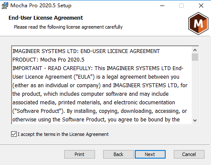
Task: Uncheck the accept license terms checkbox
Action: 14,134
